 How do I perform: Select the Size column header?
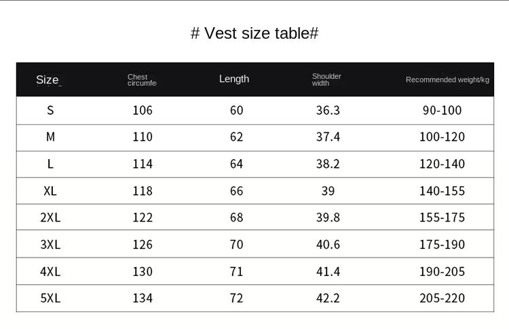coord(48,80)
